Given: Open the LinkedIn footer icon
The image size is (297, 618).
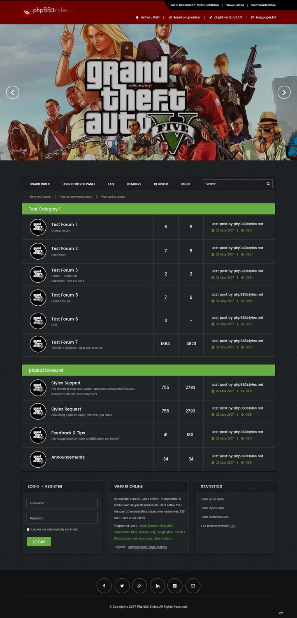Looking at the screenshot, I should point(158,586).
